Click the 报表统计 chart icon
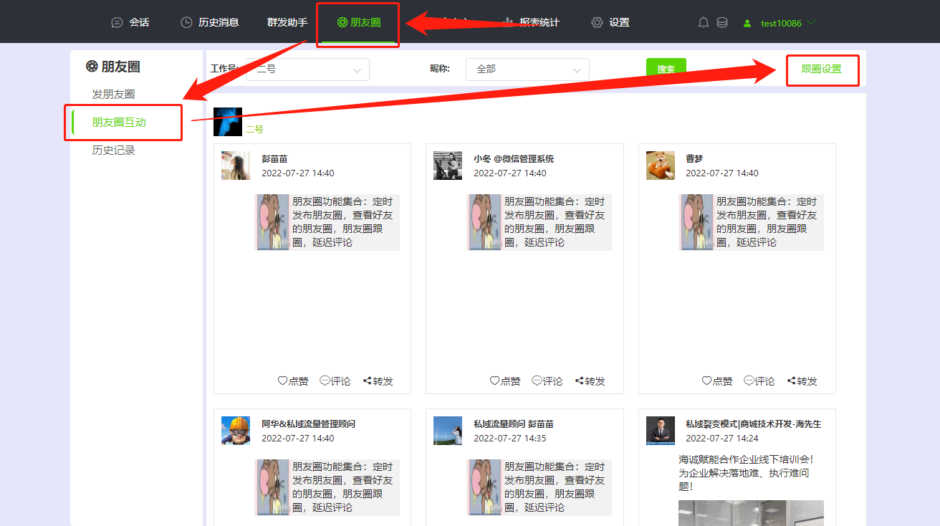This screenshot has height=526, width=940. click(508, 22)
